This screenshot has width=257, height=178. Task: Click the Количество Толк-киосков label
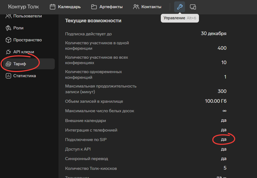(91, 168)
